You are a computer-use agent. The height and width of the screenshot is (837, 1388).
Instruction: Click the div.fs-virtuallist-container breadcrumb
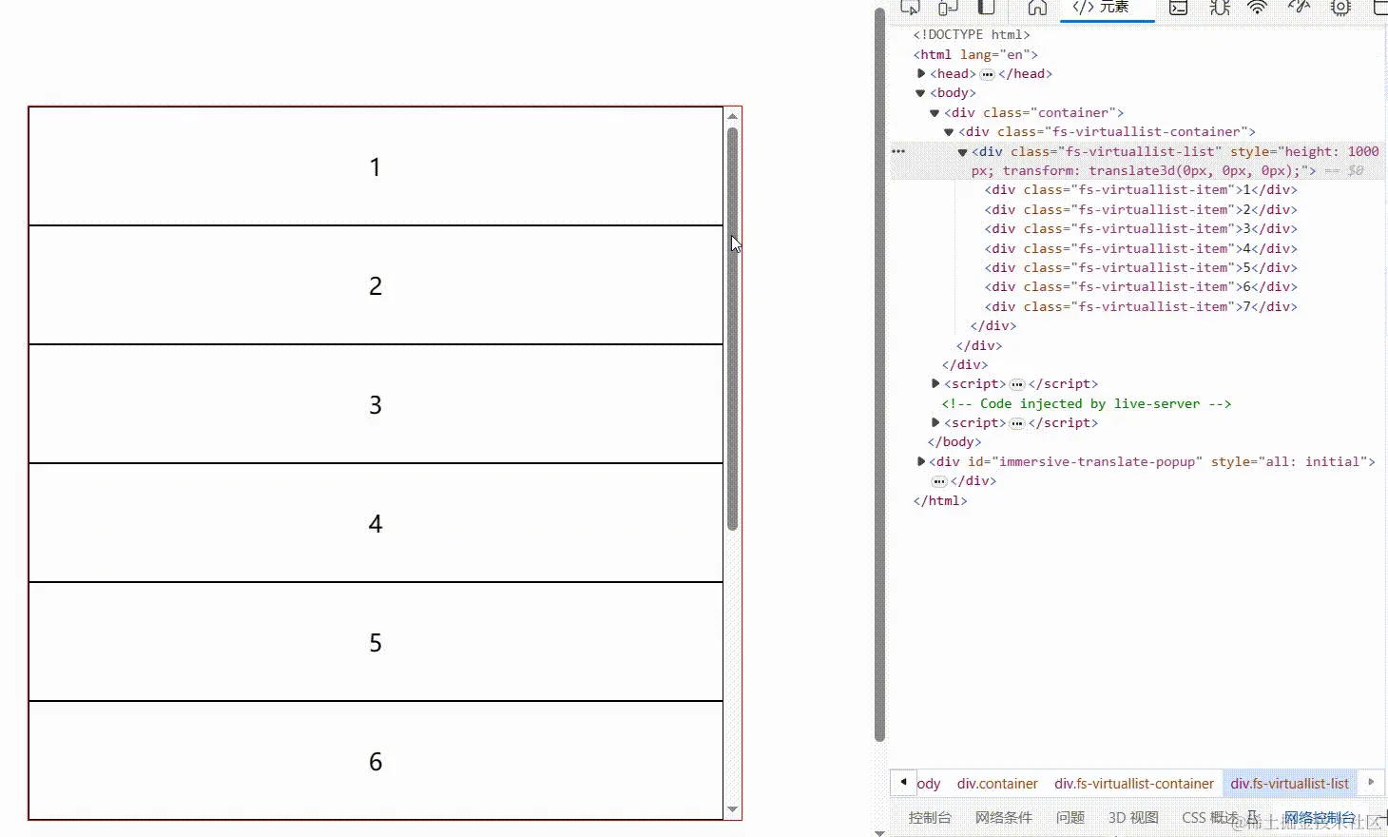(x=1134, y=784)
